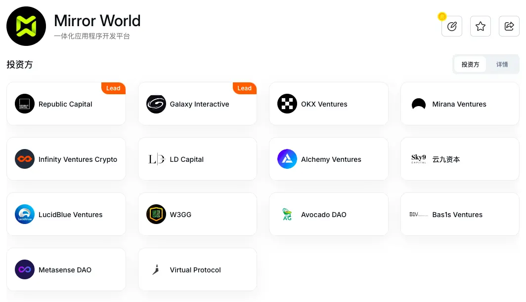Click the OKX Ventures checkerboard logo

click(287, 104)
